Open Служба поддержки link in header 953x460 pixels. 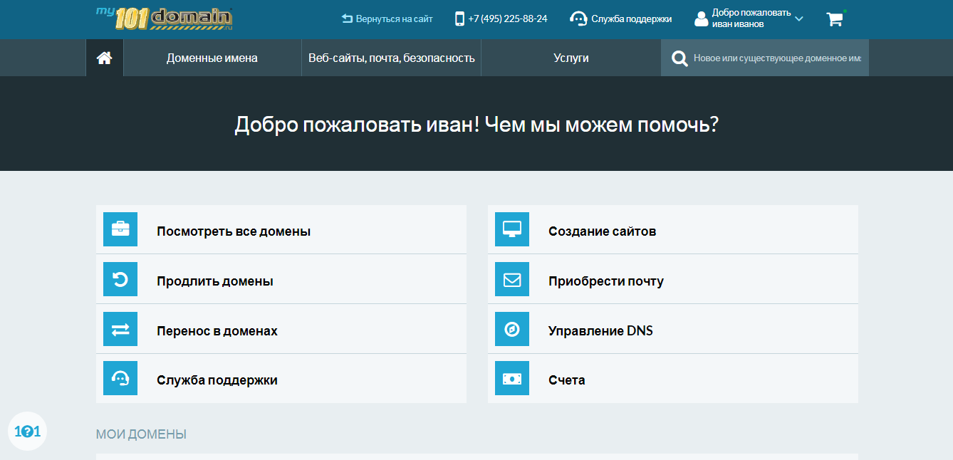pyautogui.click(x=631, y=19)
